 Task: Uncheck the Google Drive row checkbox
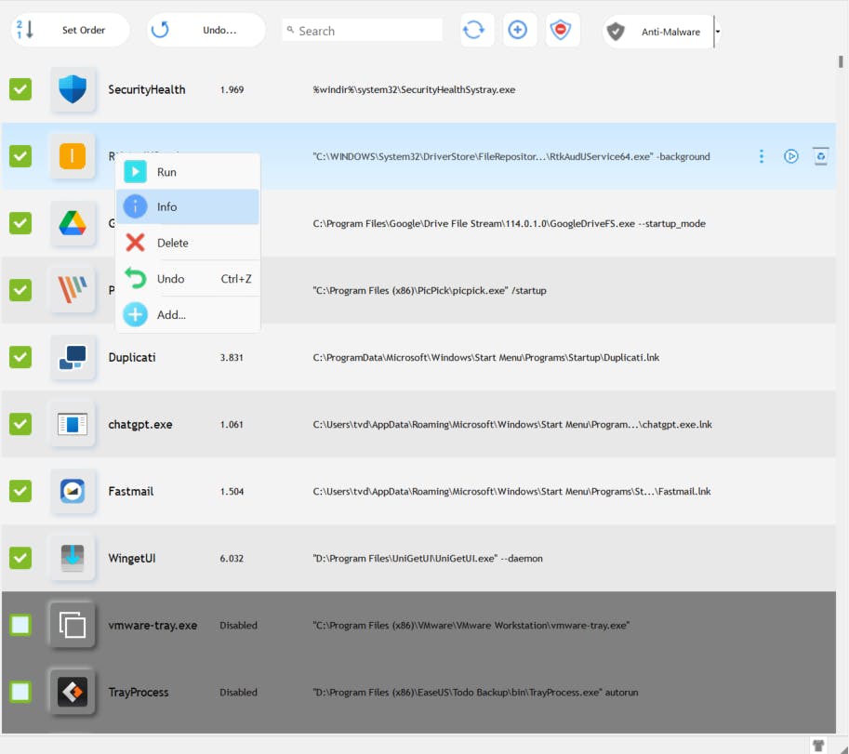20,223
